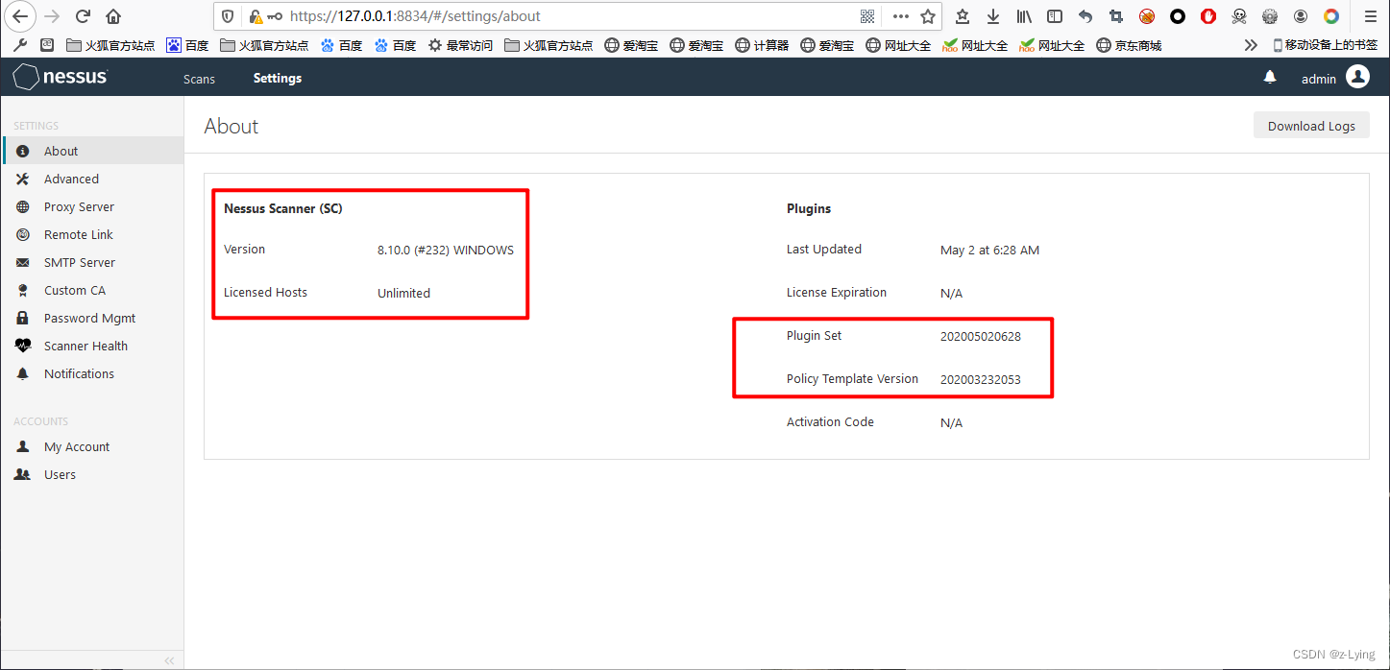Click the lock warning icon in address bar
This screenshot has height=670, width=1390.
[255, 16]
